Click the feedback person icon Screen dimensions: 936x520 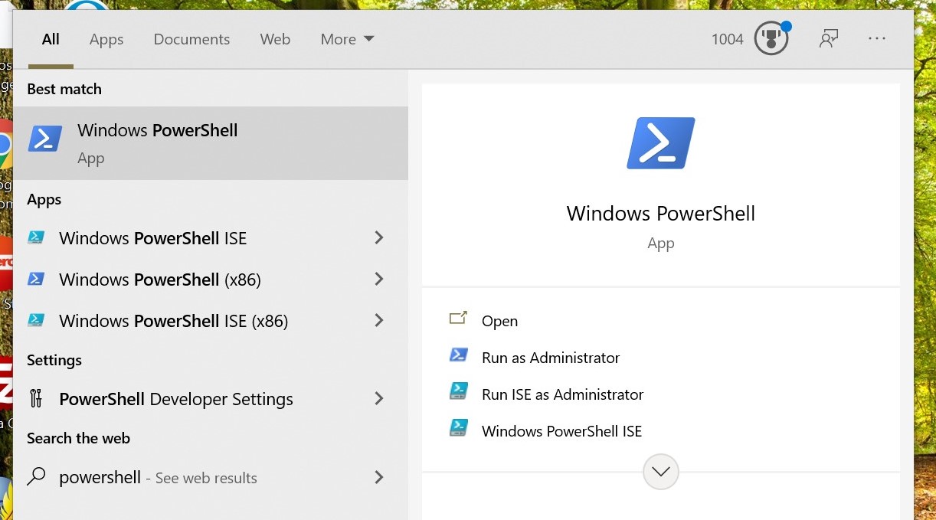828,38
